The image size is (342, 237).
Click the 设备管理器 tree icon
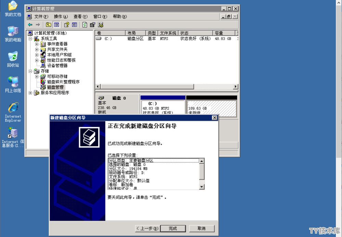[43, 66]
